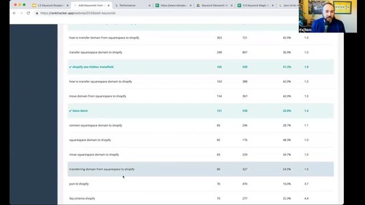Click the selected 'ilana davis' keyword text
The height and width of the screenshot is (205, 365).
(80, 111)
